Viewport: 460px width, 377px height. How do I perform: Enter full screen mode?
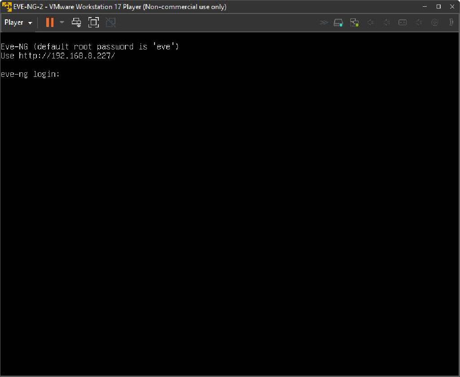point(93,22)
